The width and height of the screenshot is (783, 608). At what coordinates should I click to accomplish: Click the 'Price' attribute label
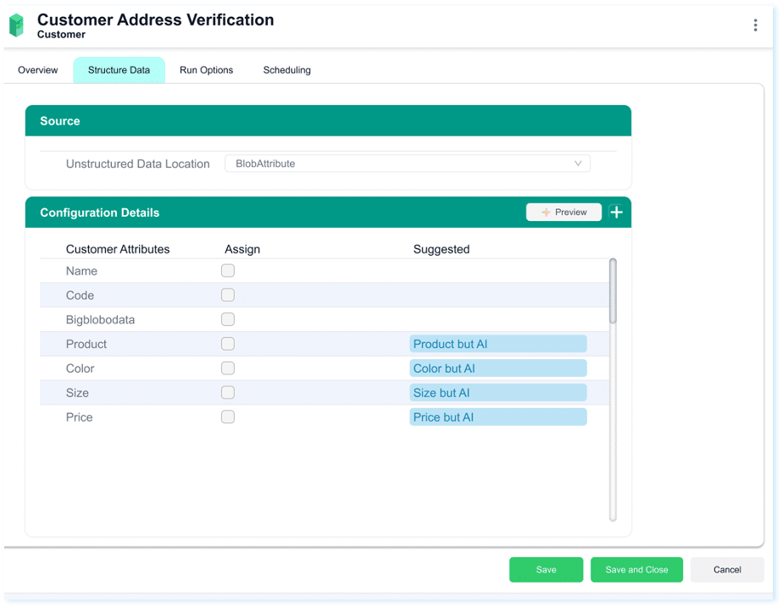click(80, 417)
